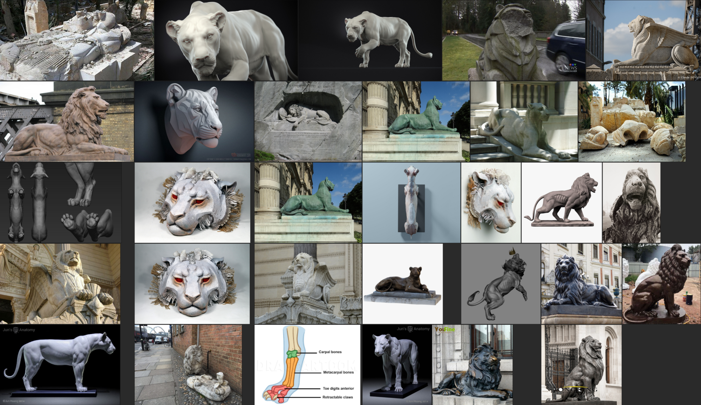The height and width of the screenshot is (405, 701).
Task: Select the YouFine black bronze lion image
Action: (x=472, y=365)
